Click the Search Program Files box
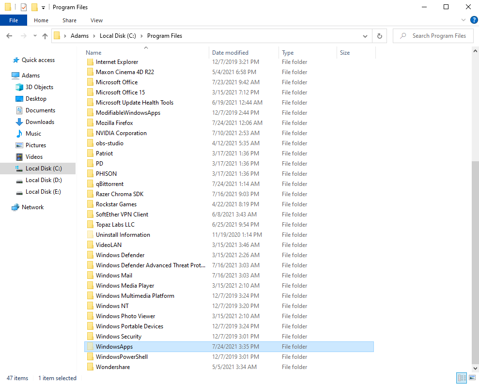Image resolution: width=479 pixels, height=384 pixels. tap(433, 36)
